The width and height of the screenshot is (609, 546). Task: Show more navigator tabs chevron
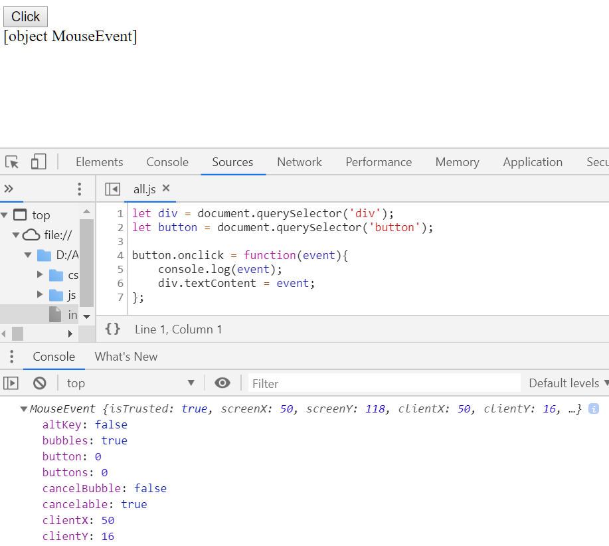(x=9, y=189)
